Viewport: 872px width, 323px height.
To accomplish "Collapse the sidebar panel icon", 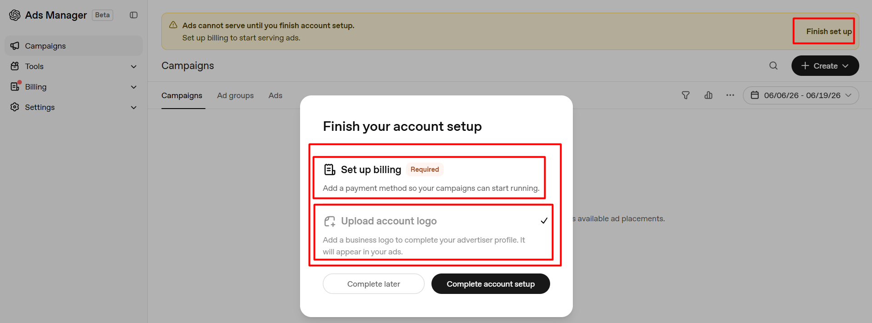I will click(134, 15).
